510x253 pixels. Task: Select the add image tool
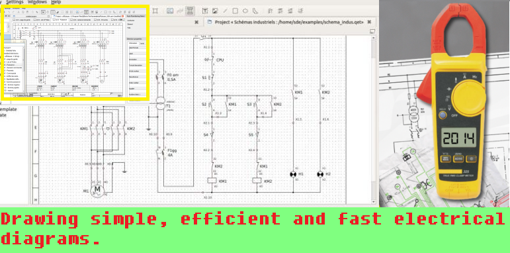pyautogui.click(x=215, y=11)
